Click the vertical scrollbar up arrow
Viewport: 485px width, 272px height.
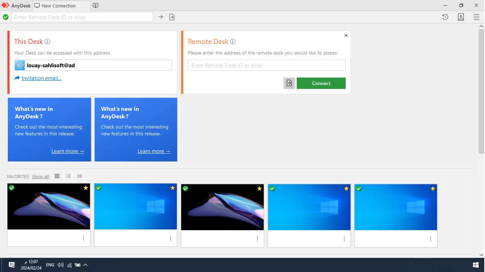click(481, 27)
